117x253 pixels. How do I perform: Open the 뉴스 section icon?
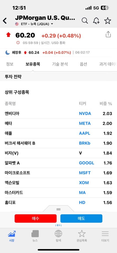coord(35,234)
